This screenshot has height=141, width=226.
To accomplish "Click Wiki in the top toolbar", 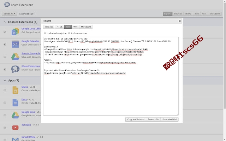I will pos(204,14).
